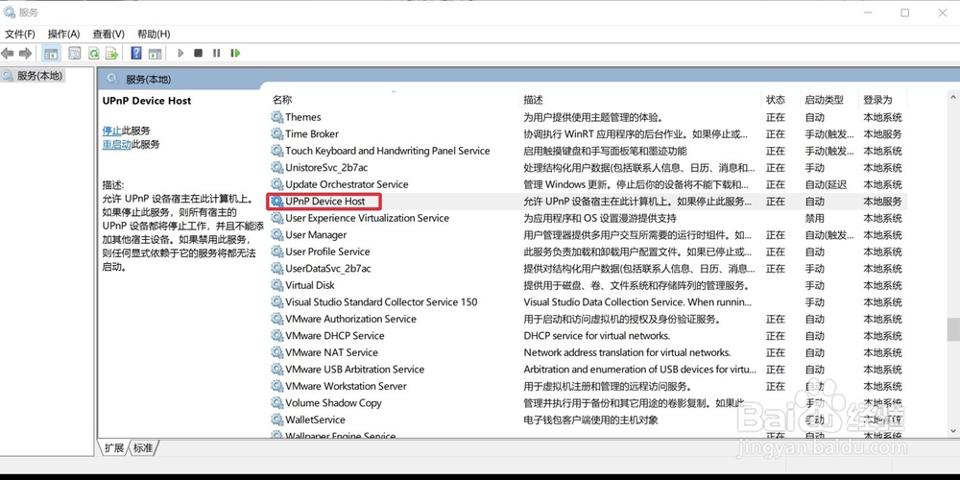Click the 重启动 link to restart service
The image size is (960, 480).
[x=117, y=145]
